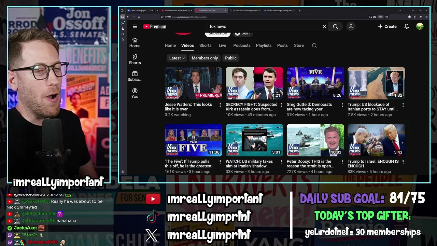Switch to the channel Shorts tab
The image size is (437, 246).
(x=205, y=45)
